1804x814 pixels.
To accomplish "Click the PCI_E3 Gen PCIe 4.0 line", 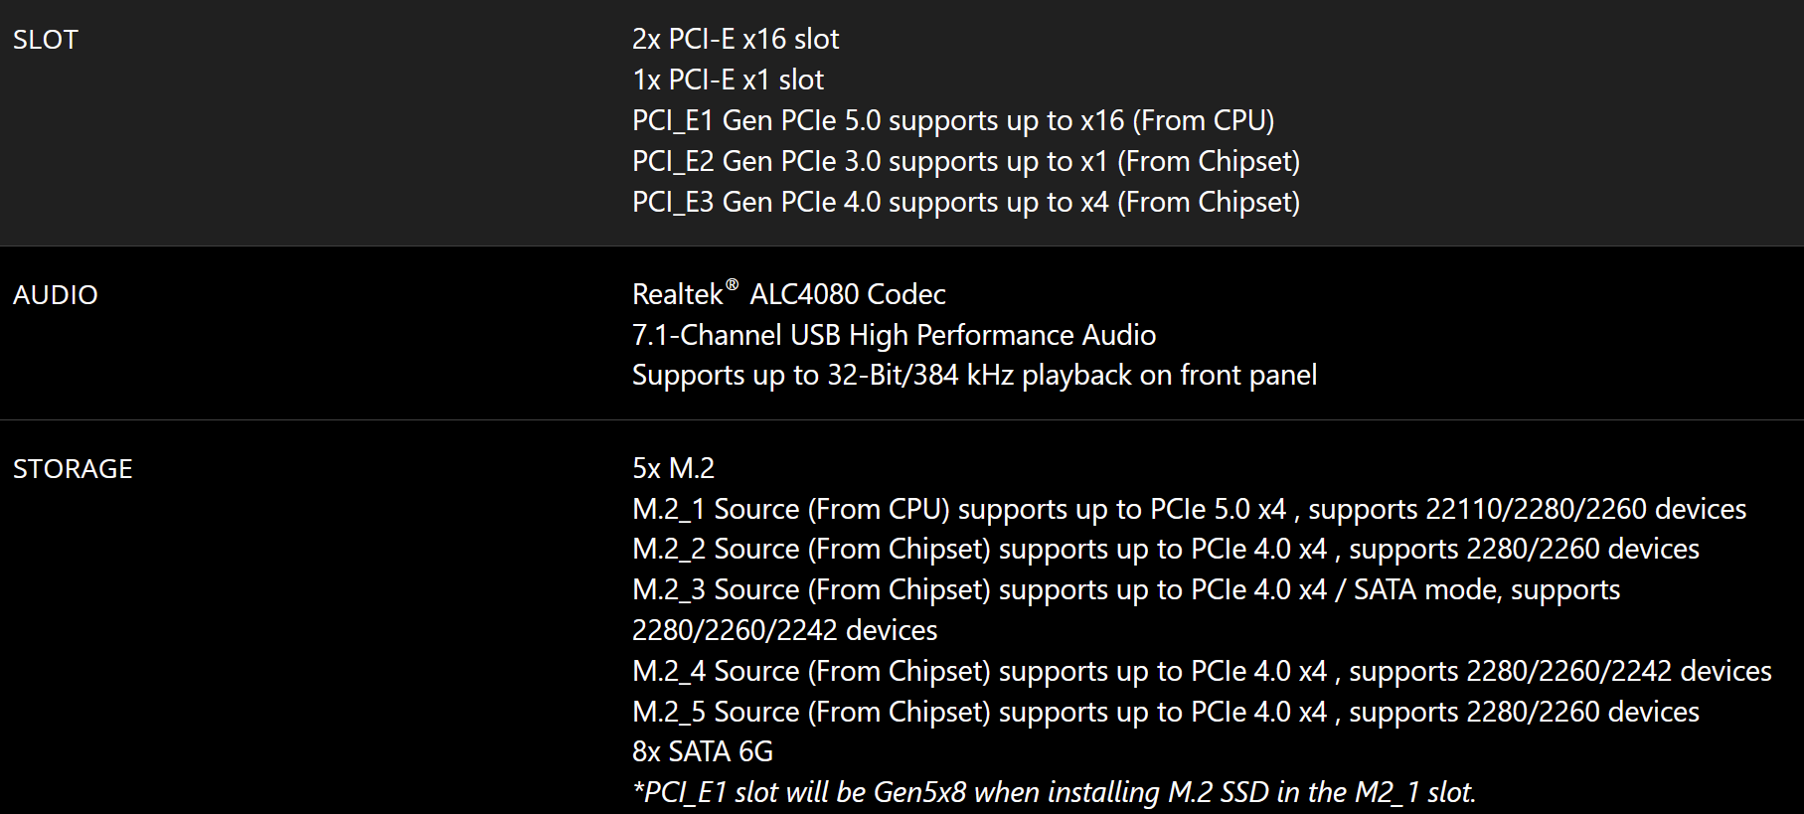I will pyautogui.click(x=965, y=203).
